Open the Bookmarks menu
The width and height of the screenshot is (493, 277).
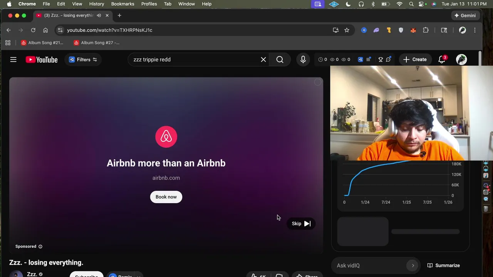tap(123, 4)
